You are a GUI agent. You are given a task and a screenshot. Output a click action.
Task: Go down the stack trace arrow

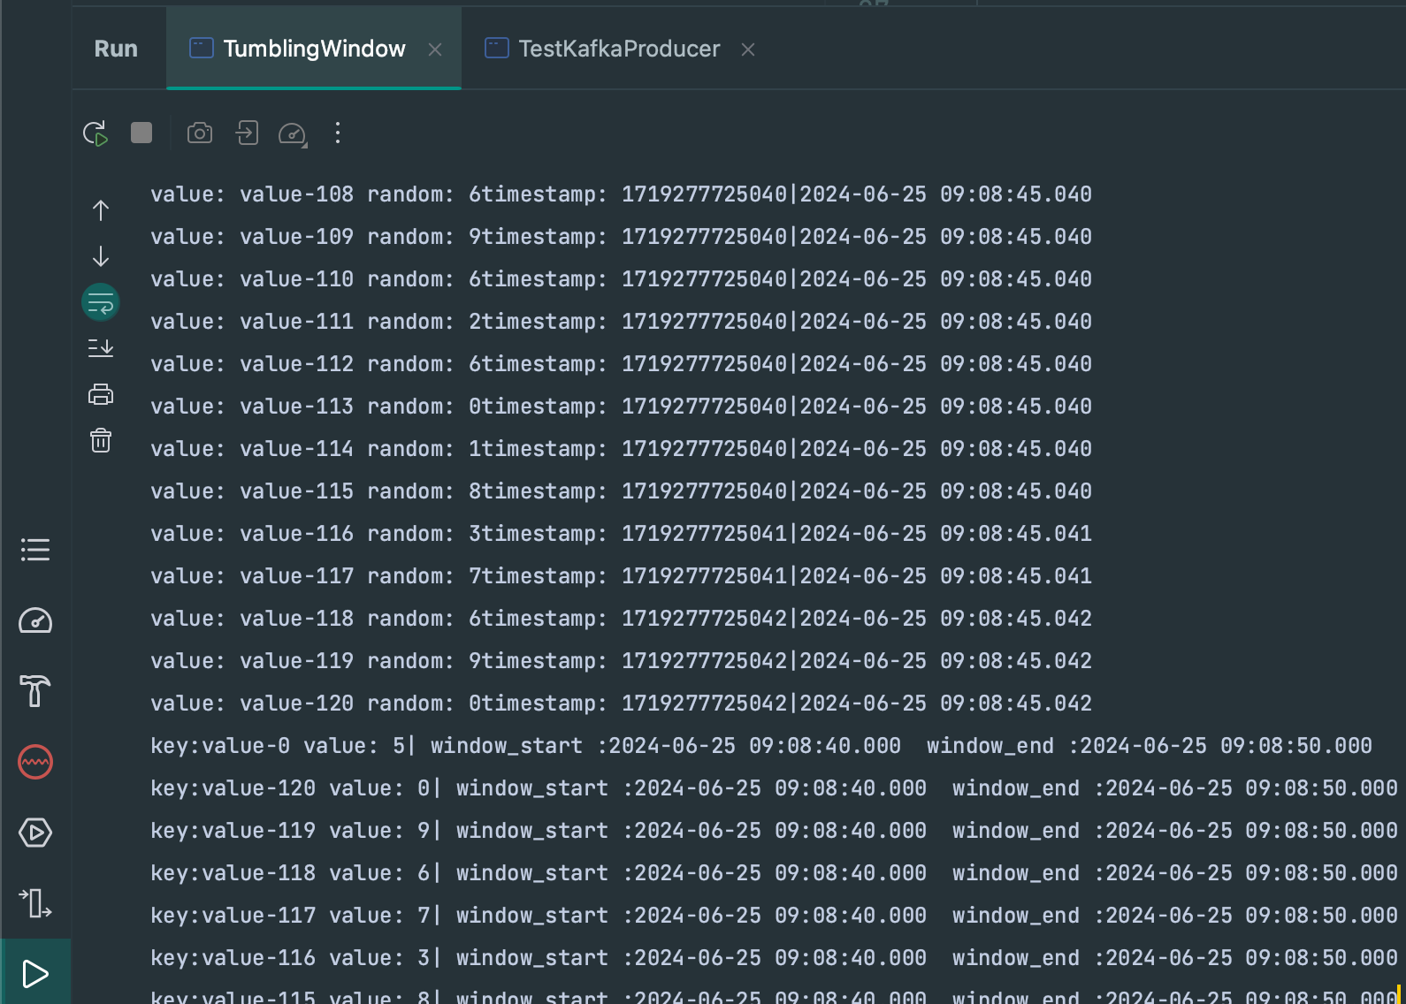101,256
